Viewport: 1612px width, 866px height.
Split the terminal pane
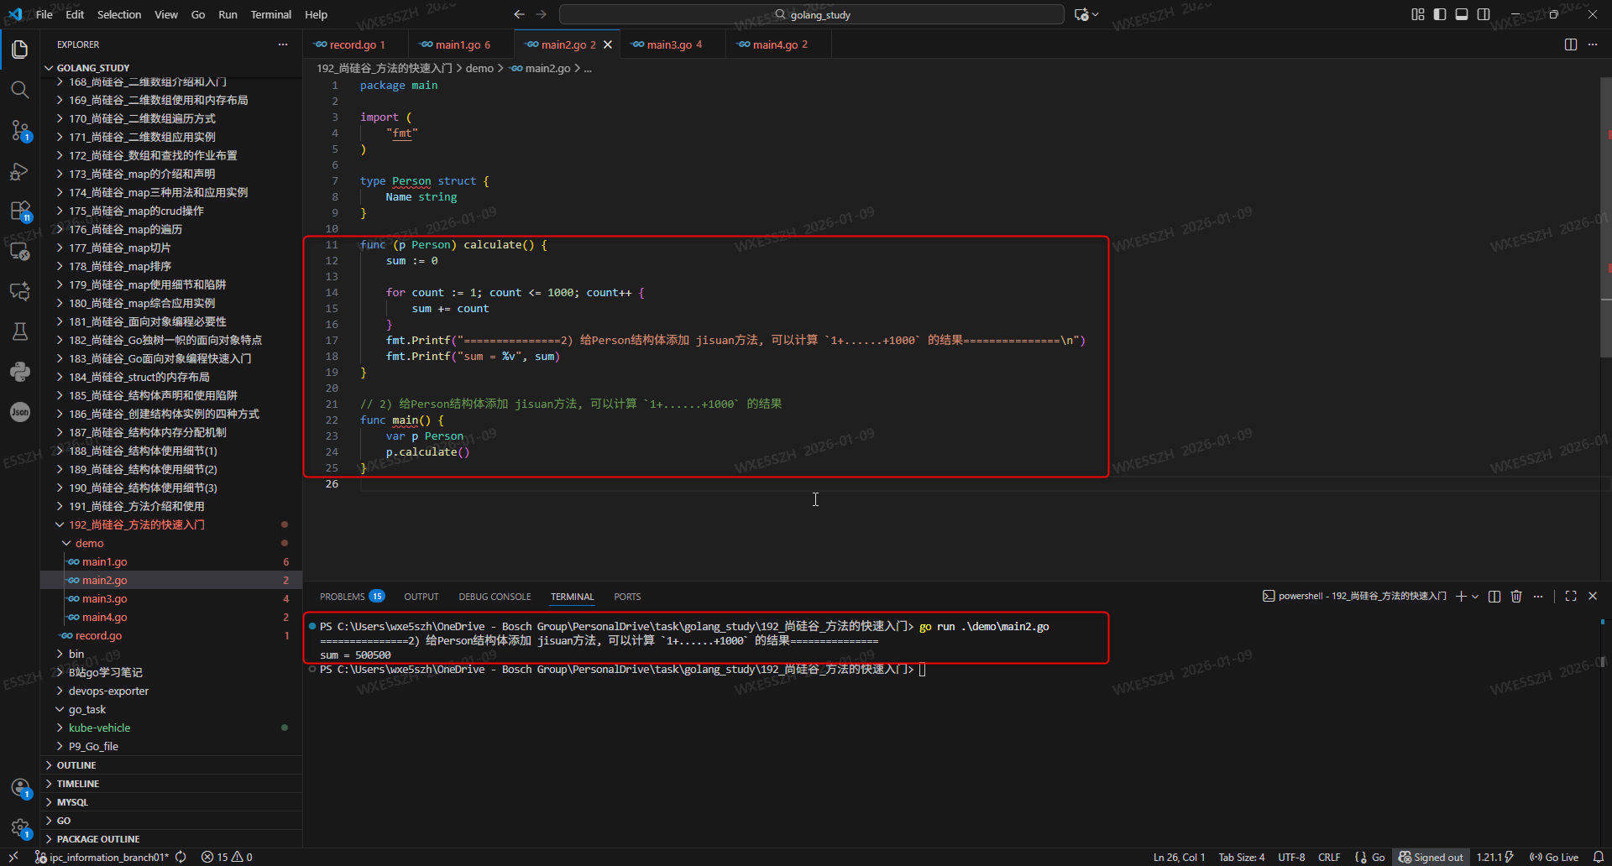(1494, 597)
